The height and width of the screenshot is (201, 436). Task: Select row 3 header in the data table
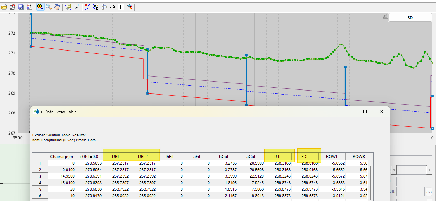pos(40,176)
